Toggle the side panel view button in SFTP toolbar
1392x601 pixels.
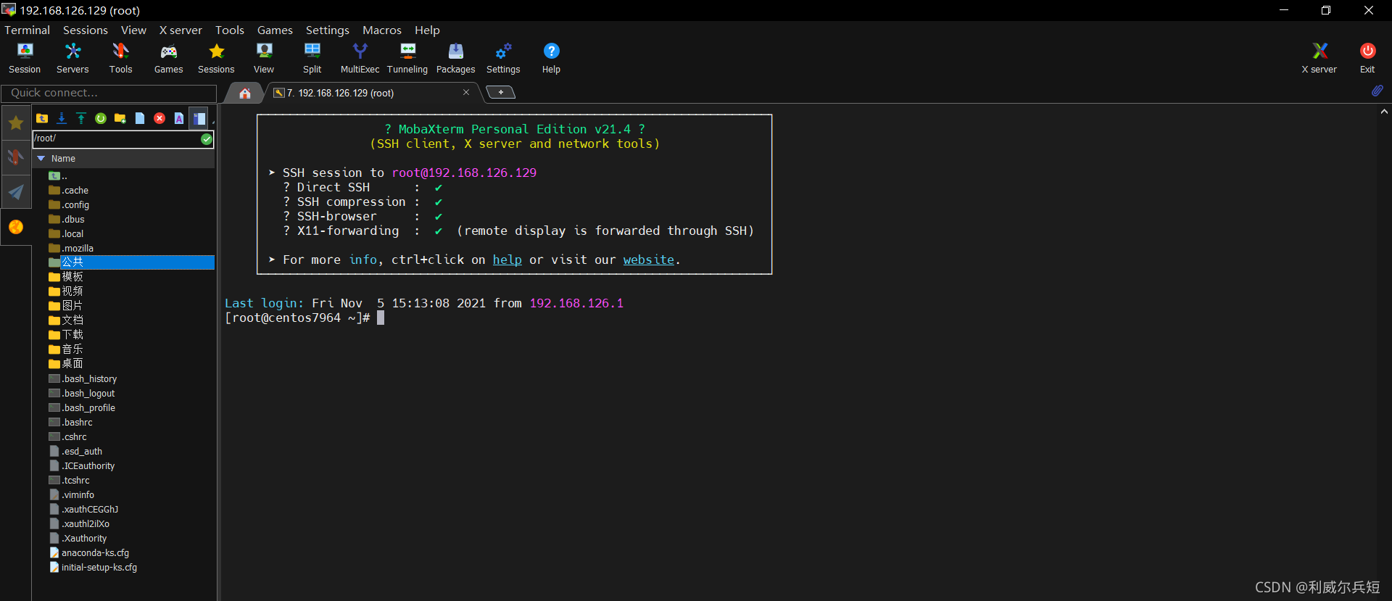(199, 118)
